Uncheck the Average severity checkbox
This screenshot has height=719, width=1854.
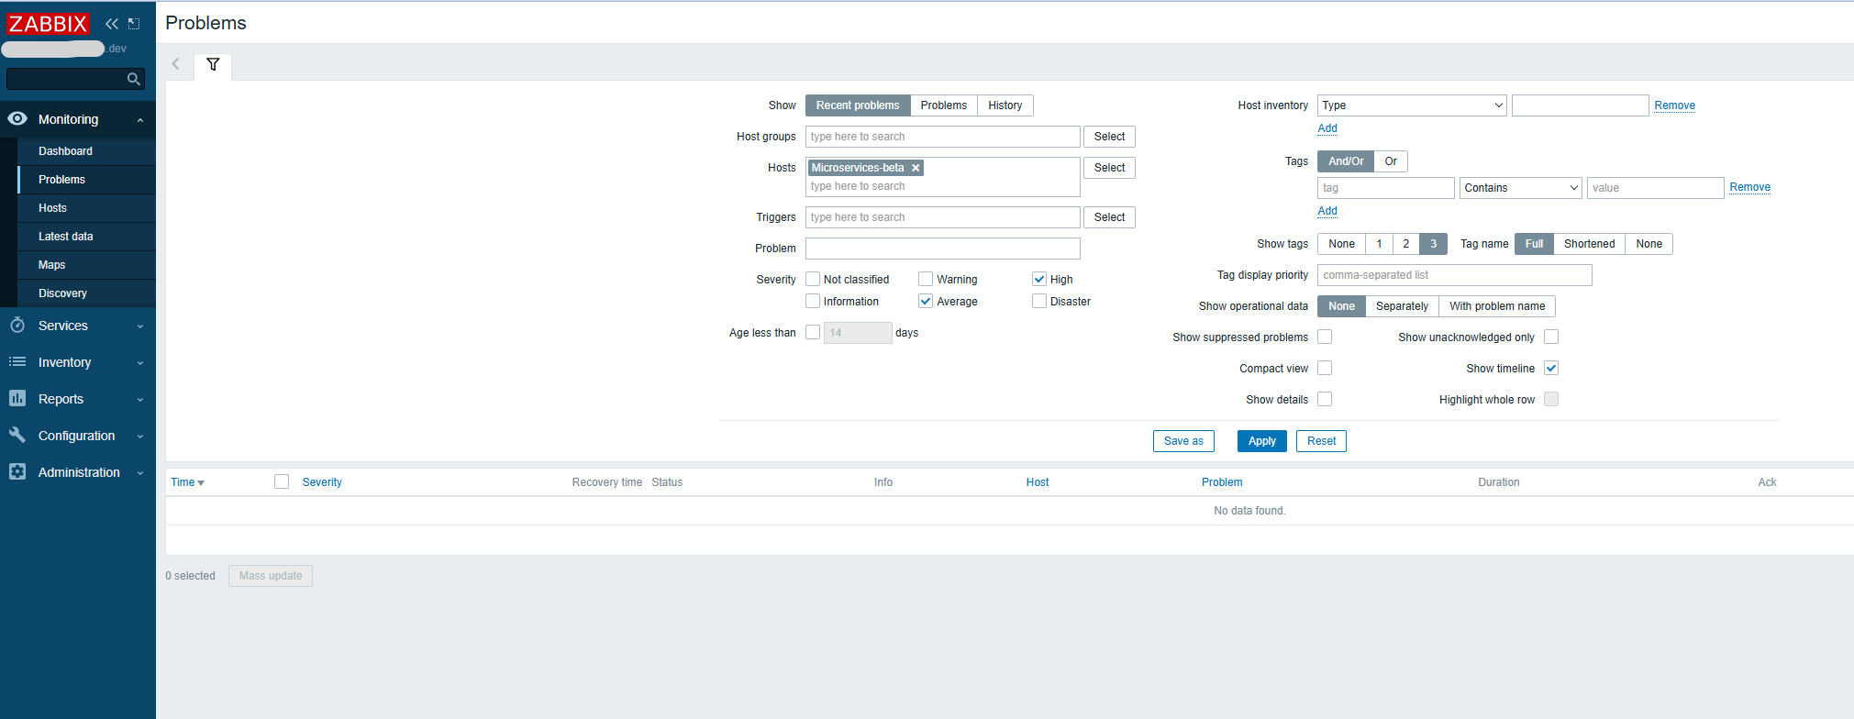coord(926,301)
